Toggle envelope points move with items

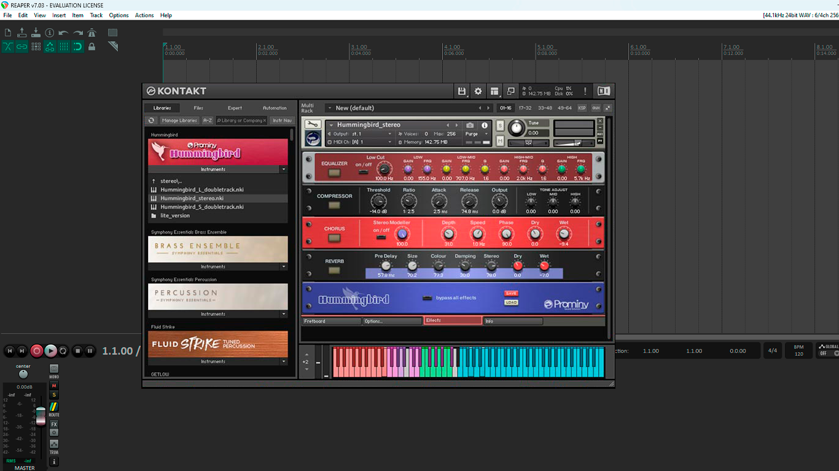(x=50, y=47)
